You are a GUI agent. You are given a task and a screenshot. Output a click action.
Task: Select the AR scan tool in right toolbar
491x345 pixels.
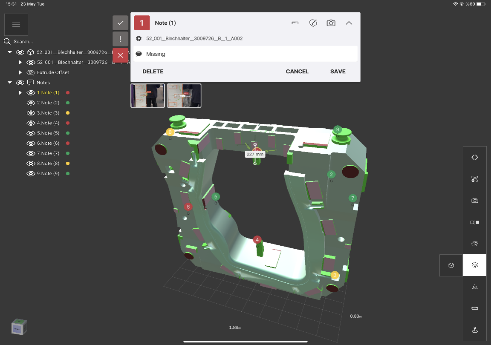[475, 179]
